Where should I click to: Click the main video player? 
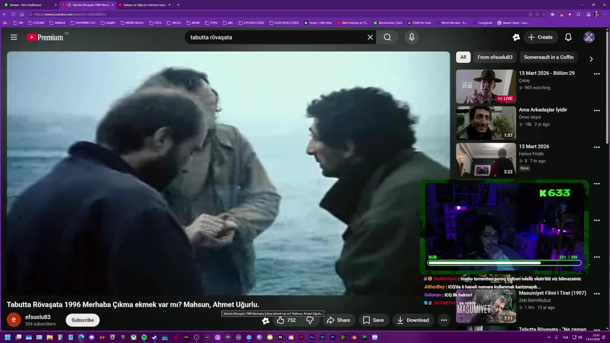pyautogui.click(x=228, y=173)
